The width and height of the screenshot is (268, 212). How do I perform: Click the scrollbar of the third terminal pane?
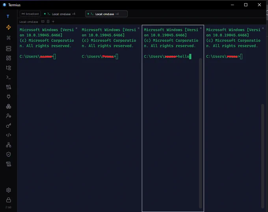[201, 133]
